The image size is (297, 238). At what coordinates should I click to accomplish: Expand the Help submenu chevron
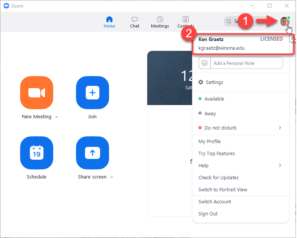(280, 166)
